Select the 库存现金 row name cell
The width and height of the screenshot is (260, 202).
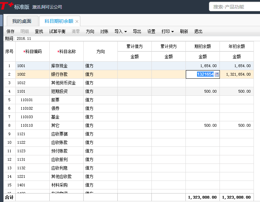66,66
